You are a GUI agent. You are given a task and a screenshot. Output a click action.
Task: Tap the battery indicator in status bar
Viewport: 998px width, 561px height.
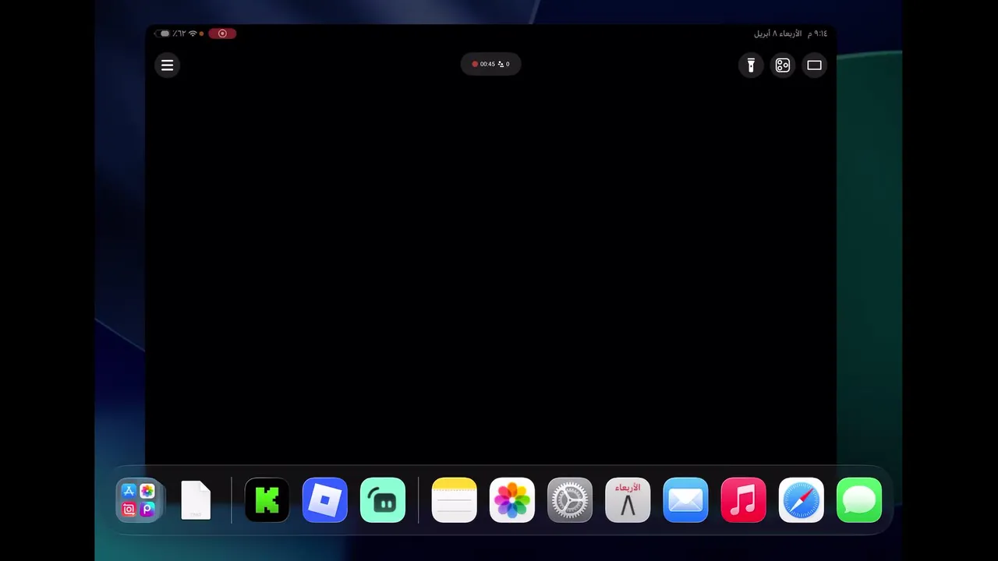point(163,34)
